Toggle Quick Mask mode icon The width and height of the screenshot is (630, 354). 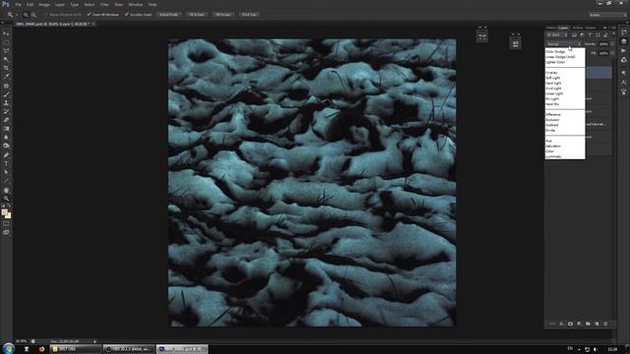(6, 224)
